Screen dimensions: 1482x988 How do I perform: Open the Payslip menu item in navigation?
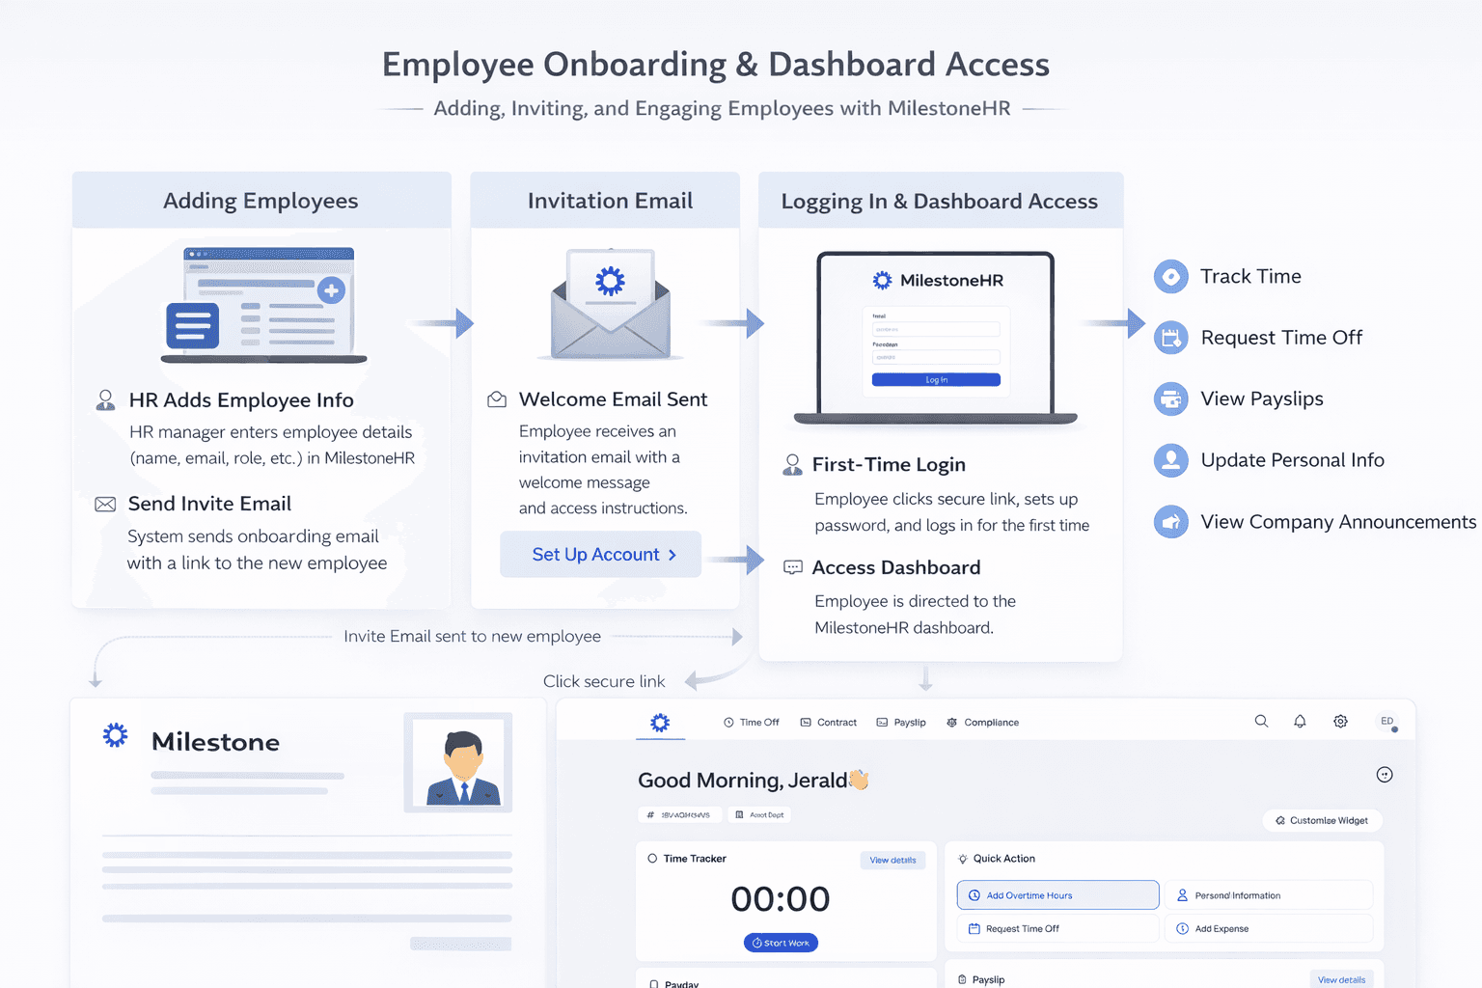pyautogui.click(x=901, y=723)
